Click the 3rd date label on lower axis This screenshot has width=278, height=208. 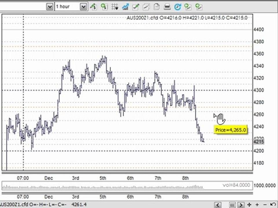click(x=75, y=197)
